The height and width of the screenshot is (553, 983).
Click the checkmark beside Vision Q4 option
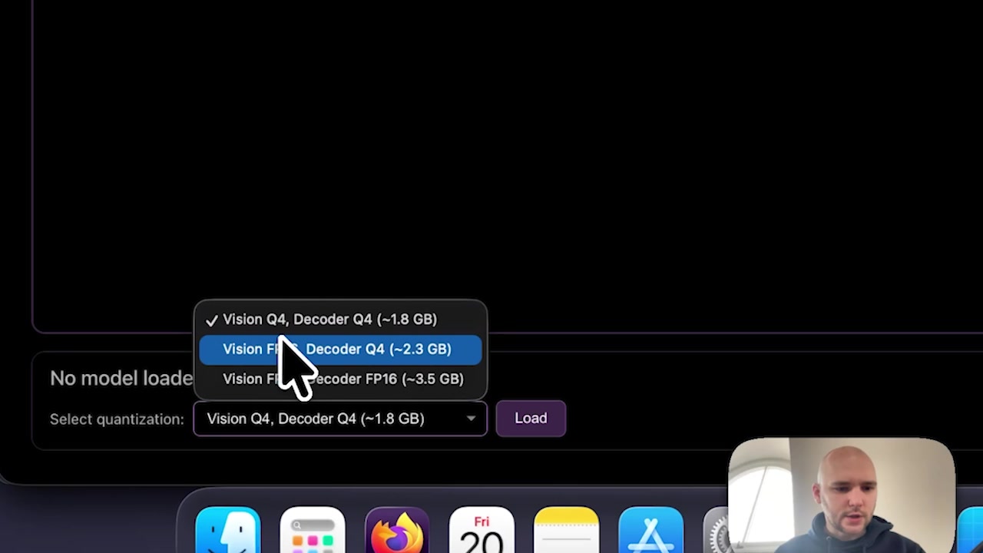point(211,320)
